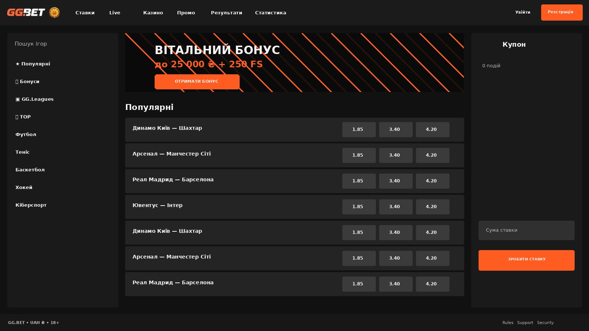
Task: Click the ВІТАЛЬНИЙ БОНУС banner heading
Action: point(217,50)
